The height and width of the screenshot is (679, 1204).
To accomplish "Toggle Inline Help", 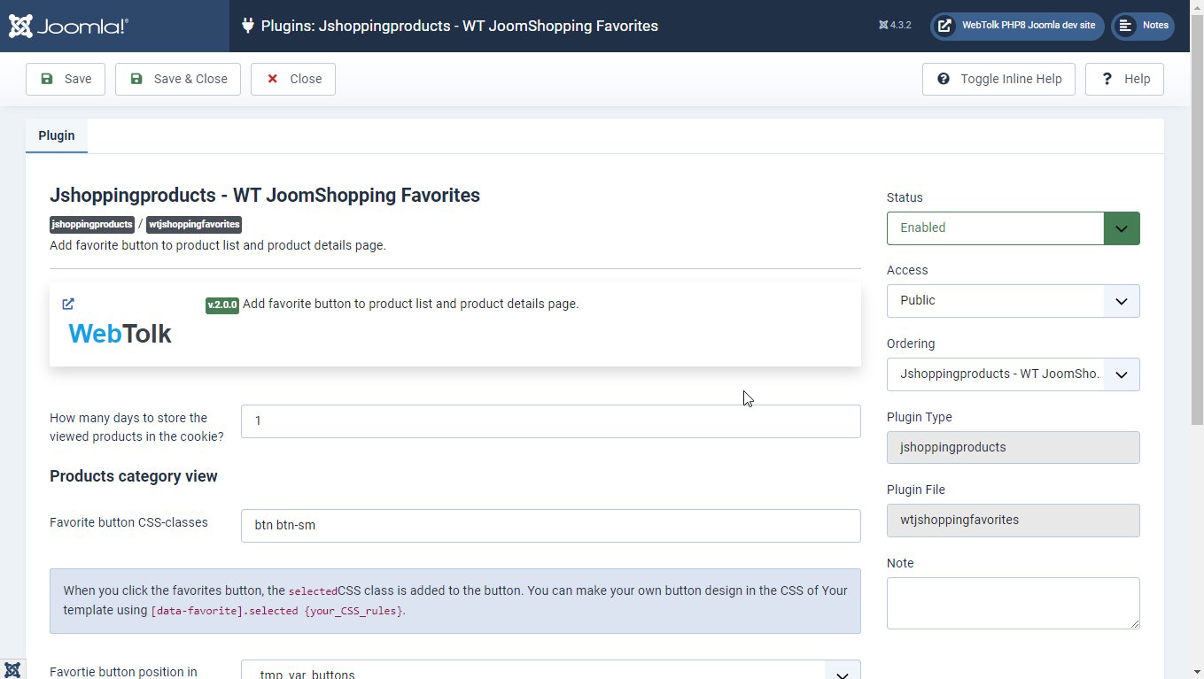I will click(998, 79).
